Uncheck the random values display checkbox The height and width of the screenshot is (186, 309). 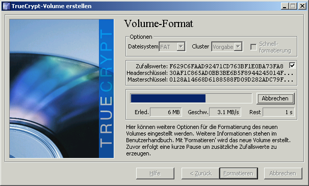point(292,65)
